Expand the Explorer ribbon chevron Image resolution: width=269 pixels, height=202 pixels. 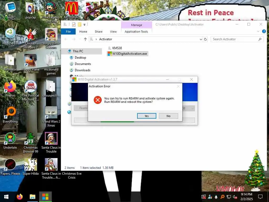[258, 32]
